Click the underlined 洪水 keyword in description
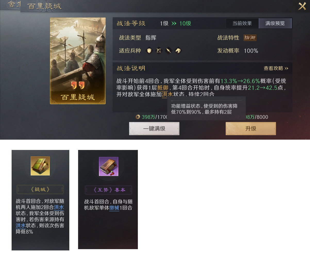 167,94
